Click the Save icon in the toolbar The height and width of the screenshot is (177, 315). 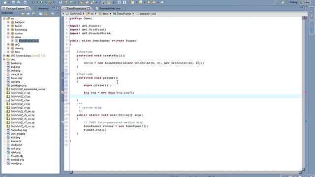[13, 2]
